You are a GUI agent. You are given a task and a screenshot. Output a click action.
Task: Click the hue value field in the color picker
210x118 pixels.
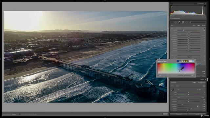(160, 76)
